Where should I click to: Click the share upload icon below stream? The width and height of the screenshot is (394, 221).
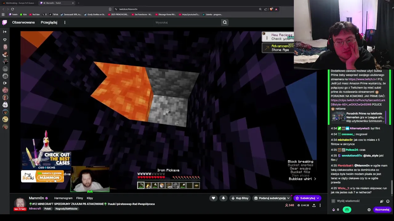click(314, 205)
